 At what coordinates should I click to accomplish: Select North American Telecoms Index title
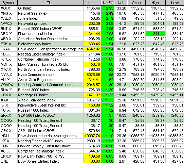[44, 69]
